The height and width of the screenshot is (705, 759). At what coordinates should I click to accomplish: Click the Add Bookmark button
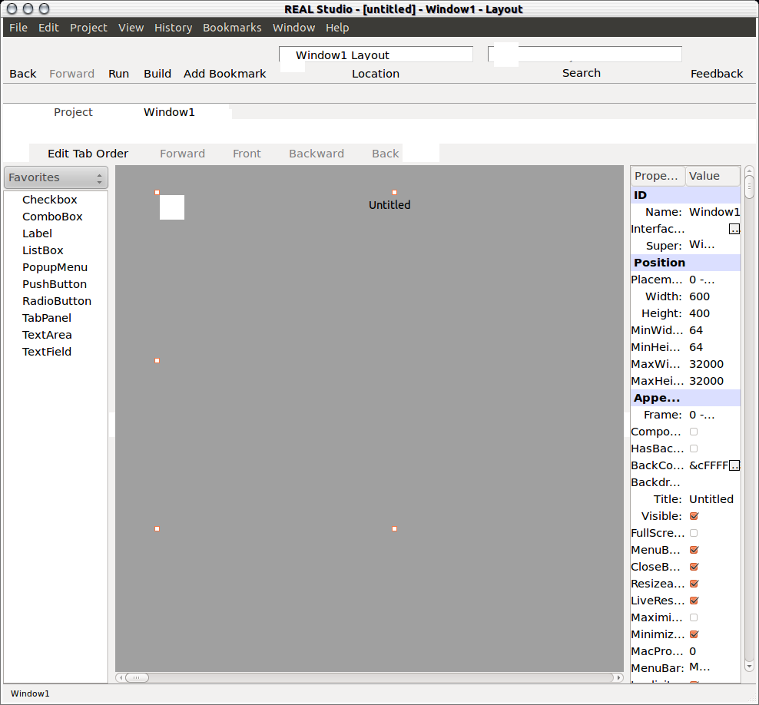(224, 74)
